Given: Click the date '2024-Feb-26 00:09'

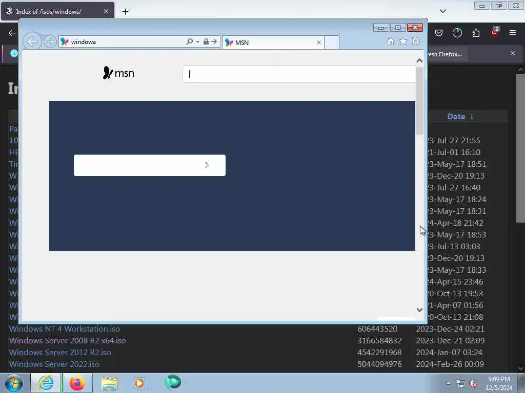Looking at the screenshot, I should (450, 364).
